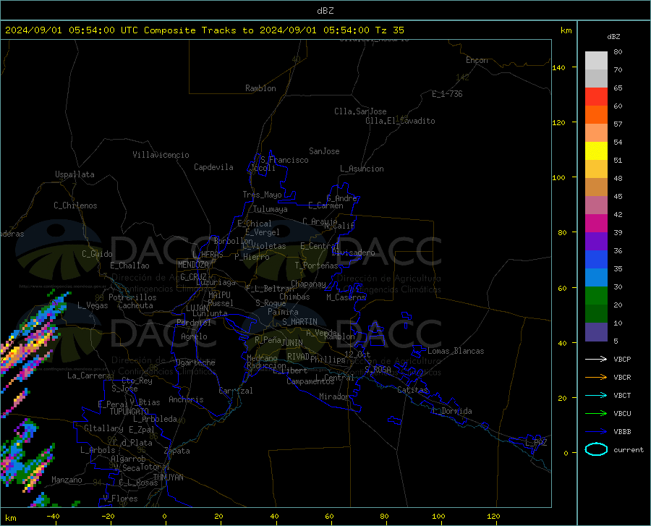Select the 20 dBZ green swatch
651x526 pixels.
(x=596, y=314)
